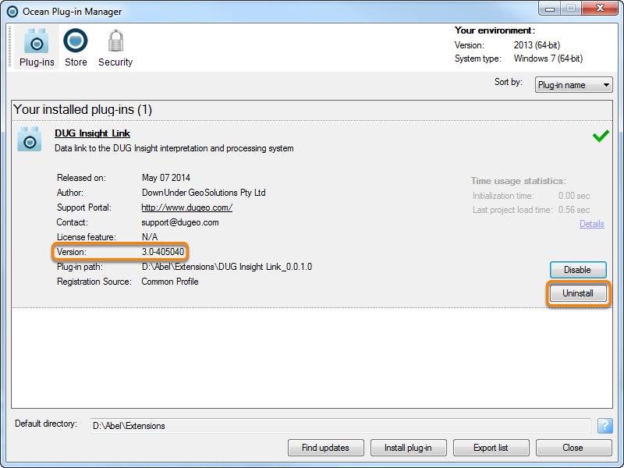Open the Sort by Plug-in name dropdown

pyautogui.click(x=573, y=85)
